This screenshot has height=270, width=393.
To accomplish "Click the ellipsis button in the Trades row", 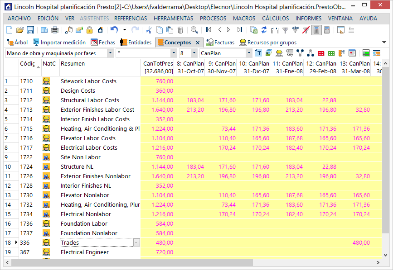I will point(136,242).
